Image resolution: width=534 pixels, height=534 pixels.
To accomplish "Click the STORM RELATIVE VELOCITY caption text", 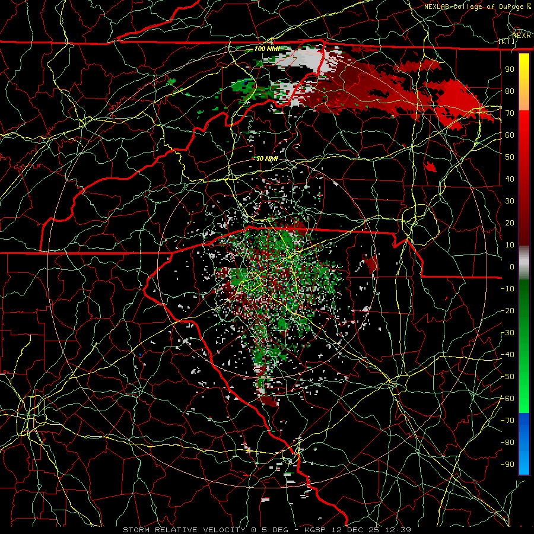I will point(184,530).
